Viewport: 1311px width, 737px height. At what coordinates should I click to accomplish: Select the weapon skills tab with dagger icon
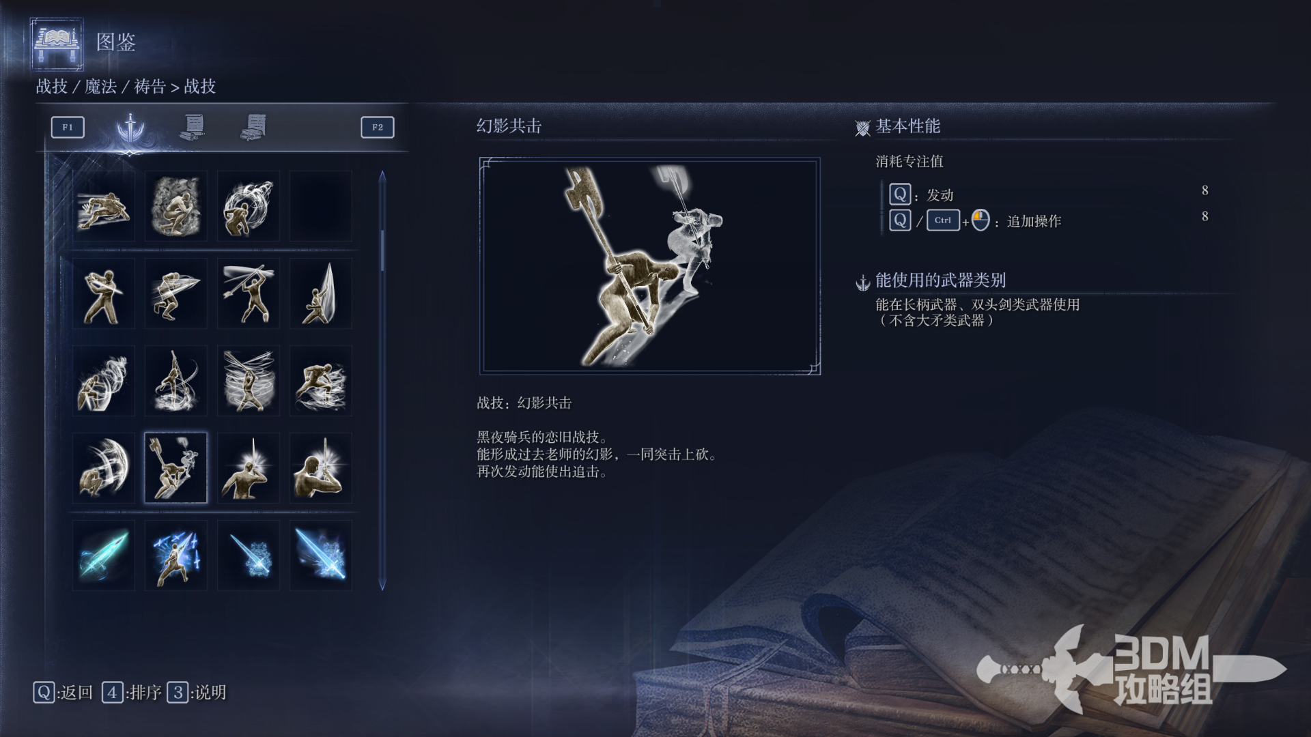(x=130, y=127)
